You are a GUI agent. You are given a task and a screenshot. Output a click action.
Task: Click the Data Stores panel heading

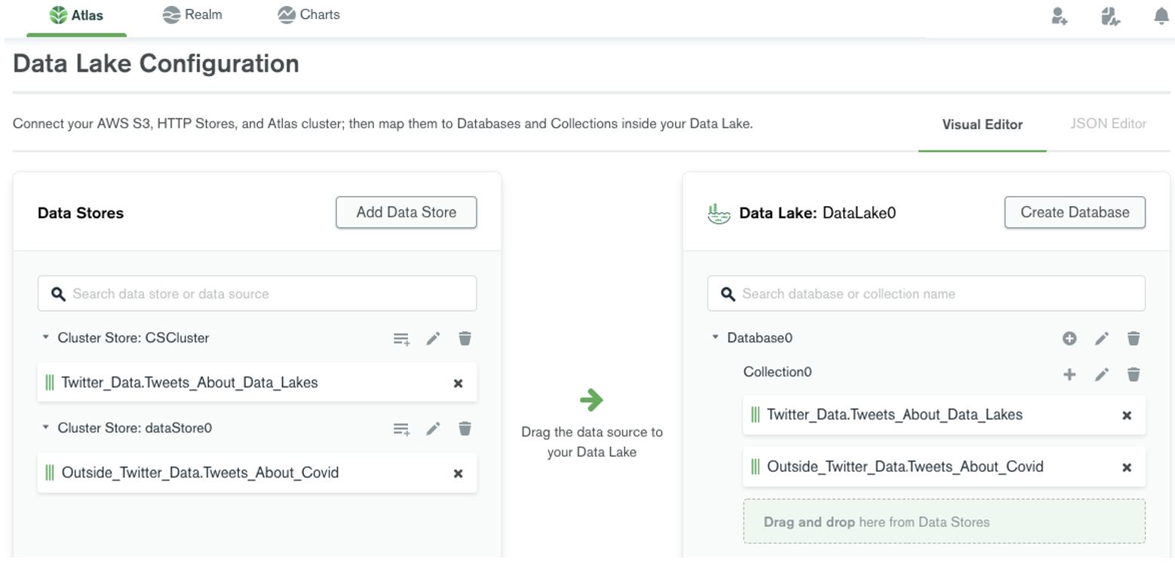click(x=81, y=213)
